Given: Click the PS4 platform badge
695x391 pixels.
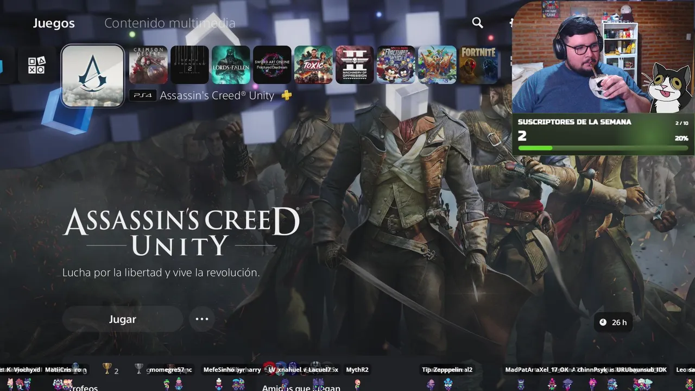Looking at the screenshot, I should point(143,96).
